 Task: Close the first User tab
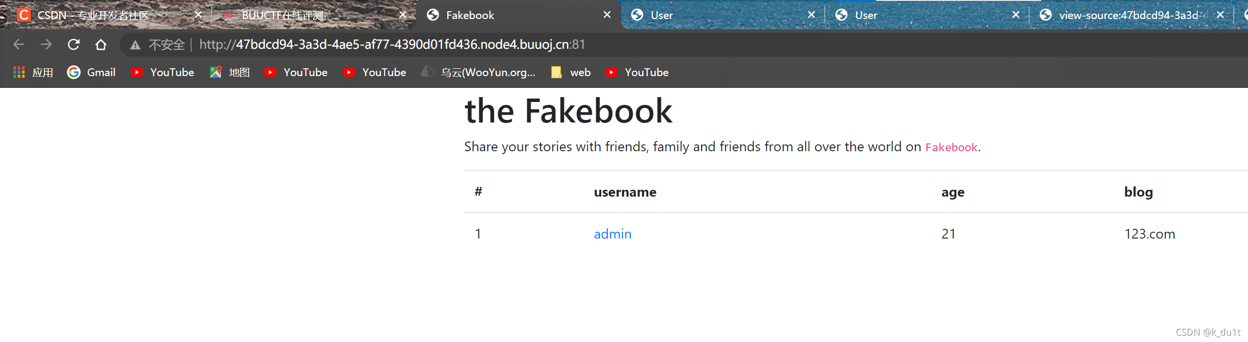811,15
